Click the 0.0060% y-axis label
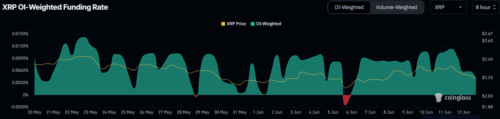The width and height of the screenshot is (500, 119). coord(20,70)
